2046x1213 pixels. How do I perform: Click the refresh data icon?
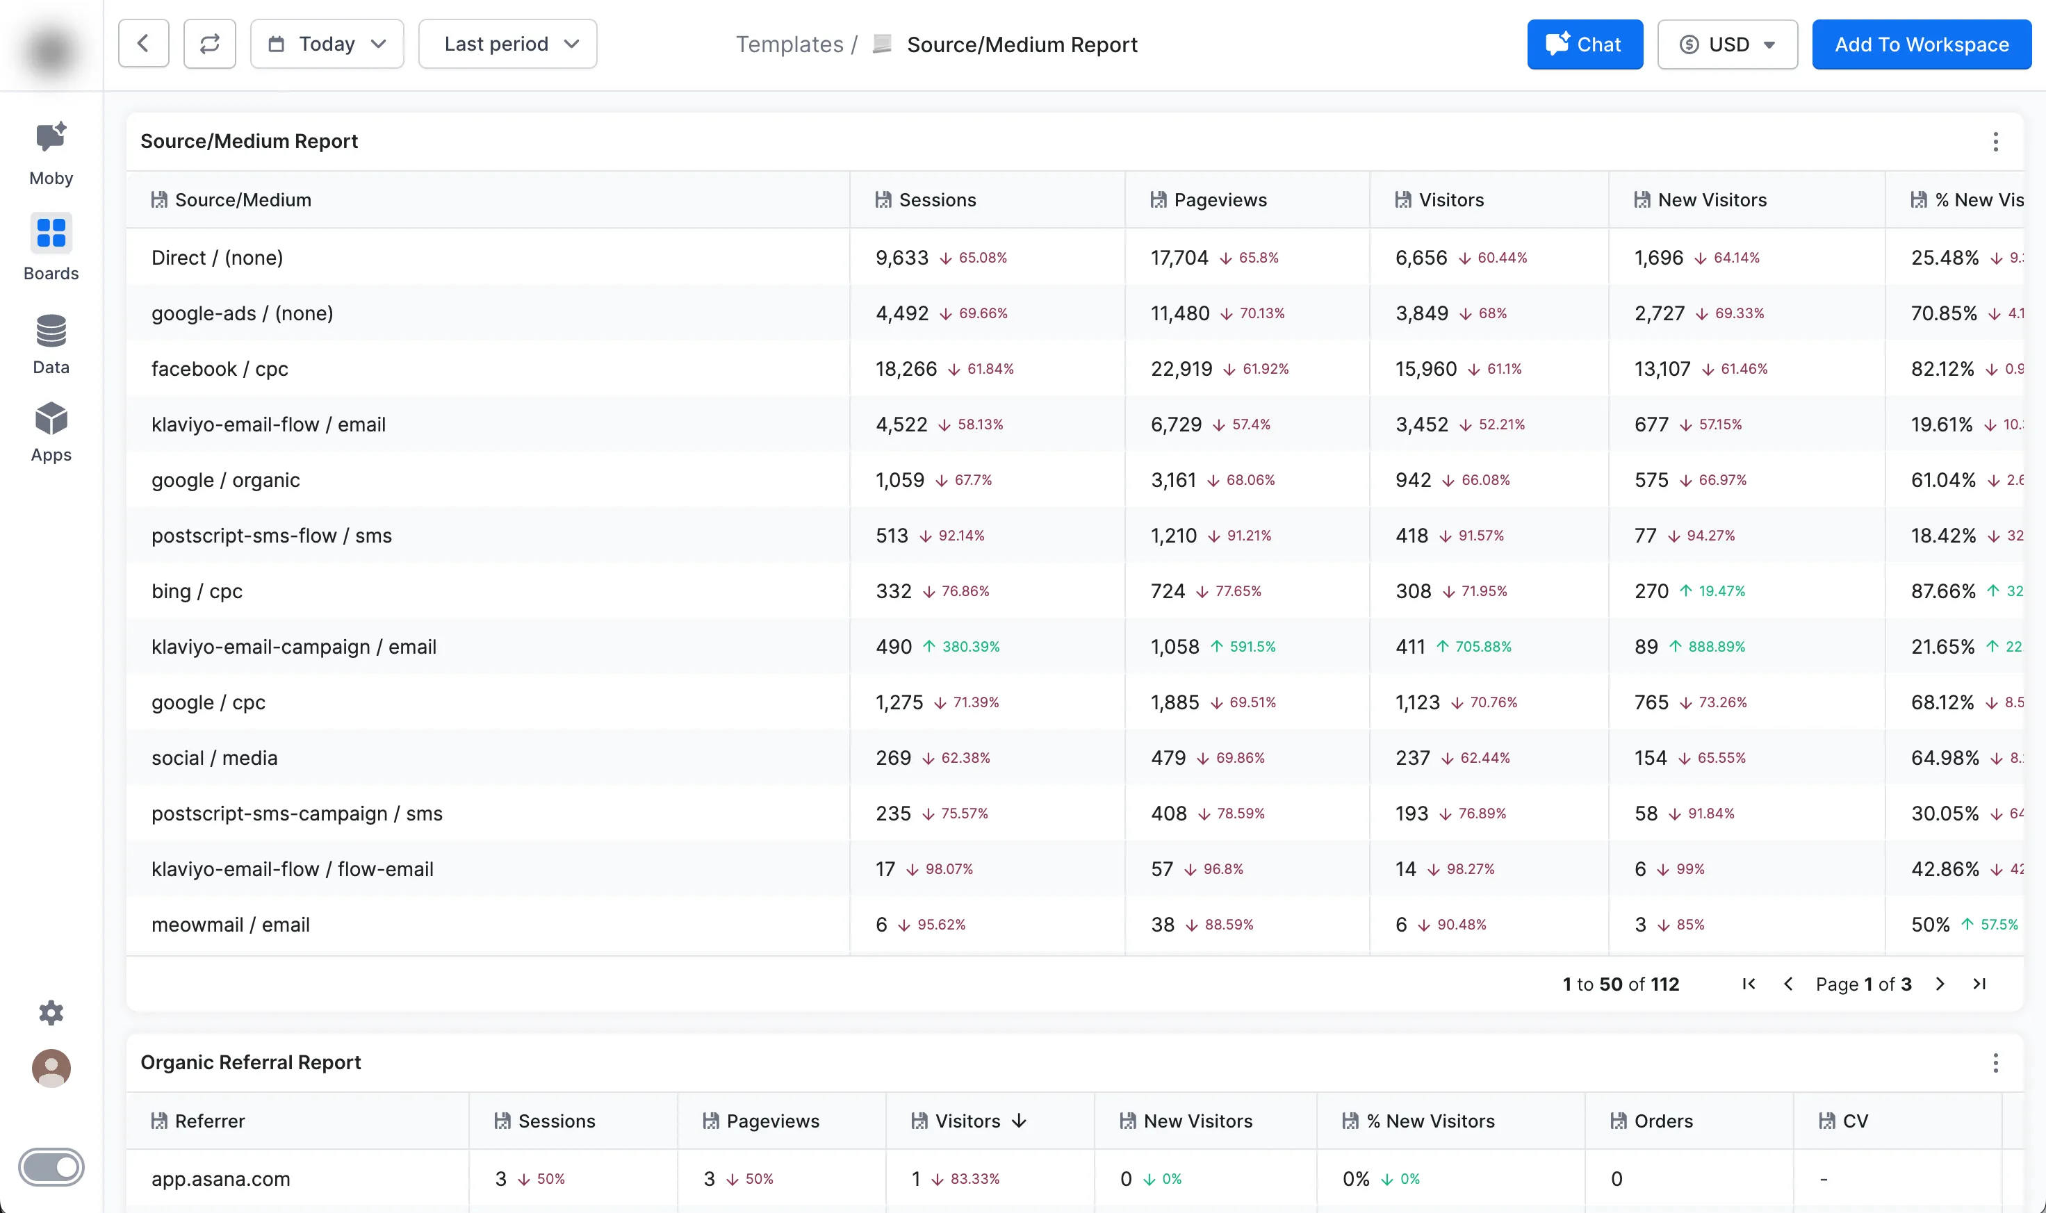pos(209,44)
